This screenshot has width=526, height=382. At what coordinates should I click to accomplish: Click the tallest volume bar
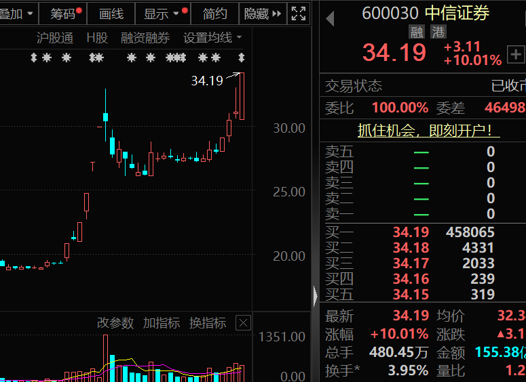105,358
